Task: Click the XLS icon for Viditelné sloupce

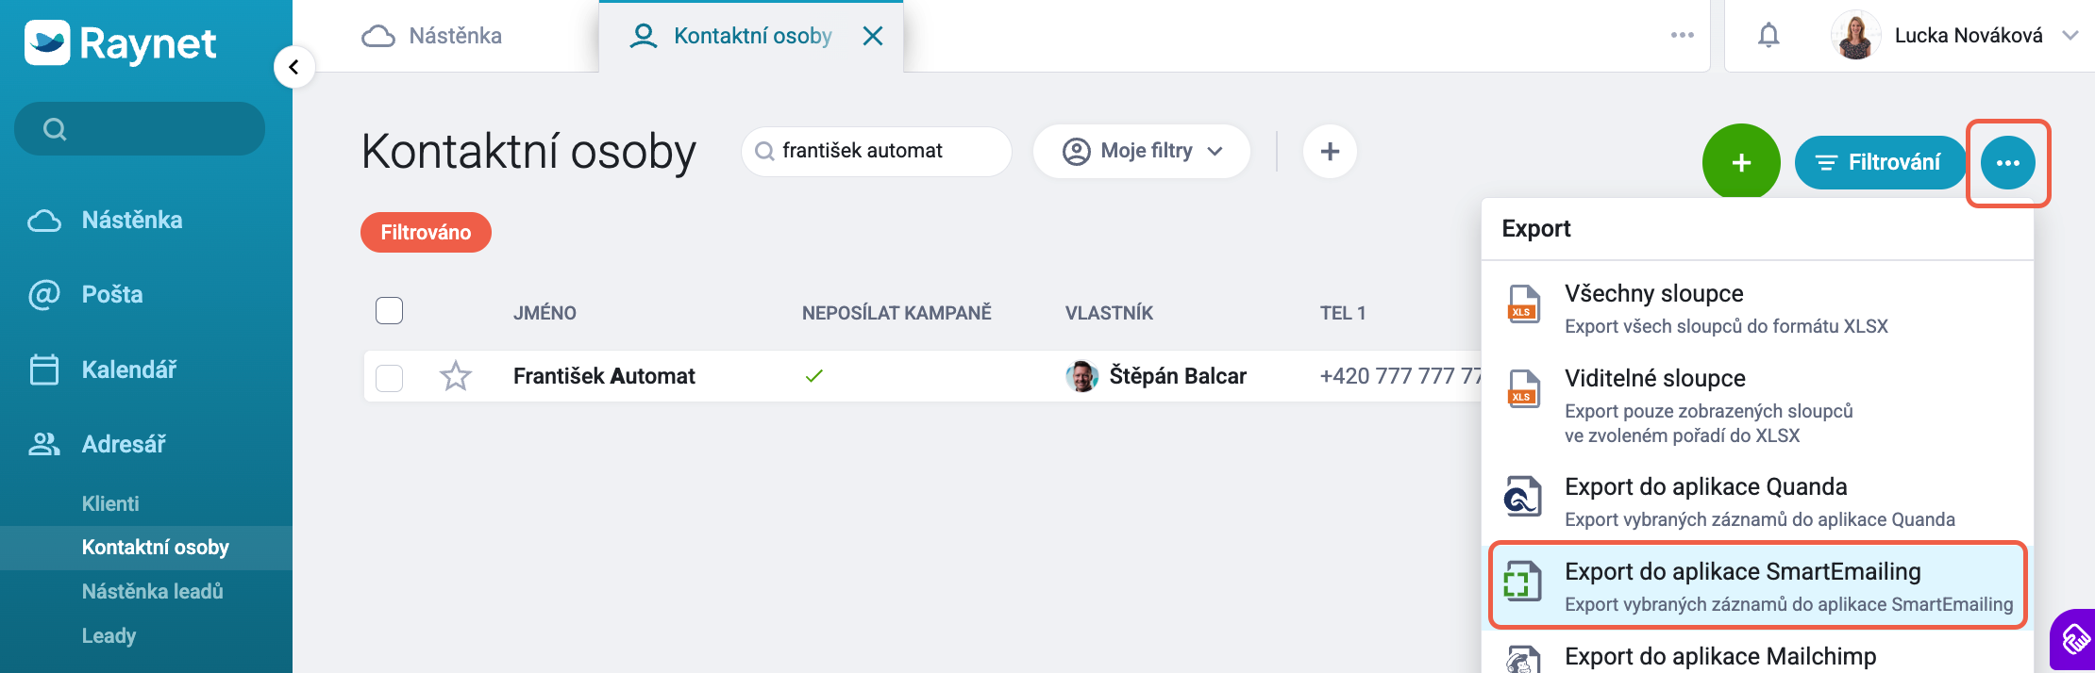Action: pyautogui.click(x=1523, y=388)
